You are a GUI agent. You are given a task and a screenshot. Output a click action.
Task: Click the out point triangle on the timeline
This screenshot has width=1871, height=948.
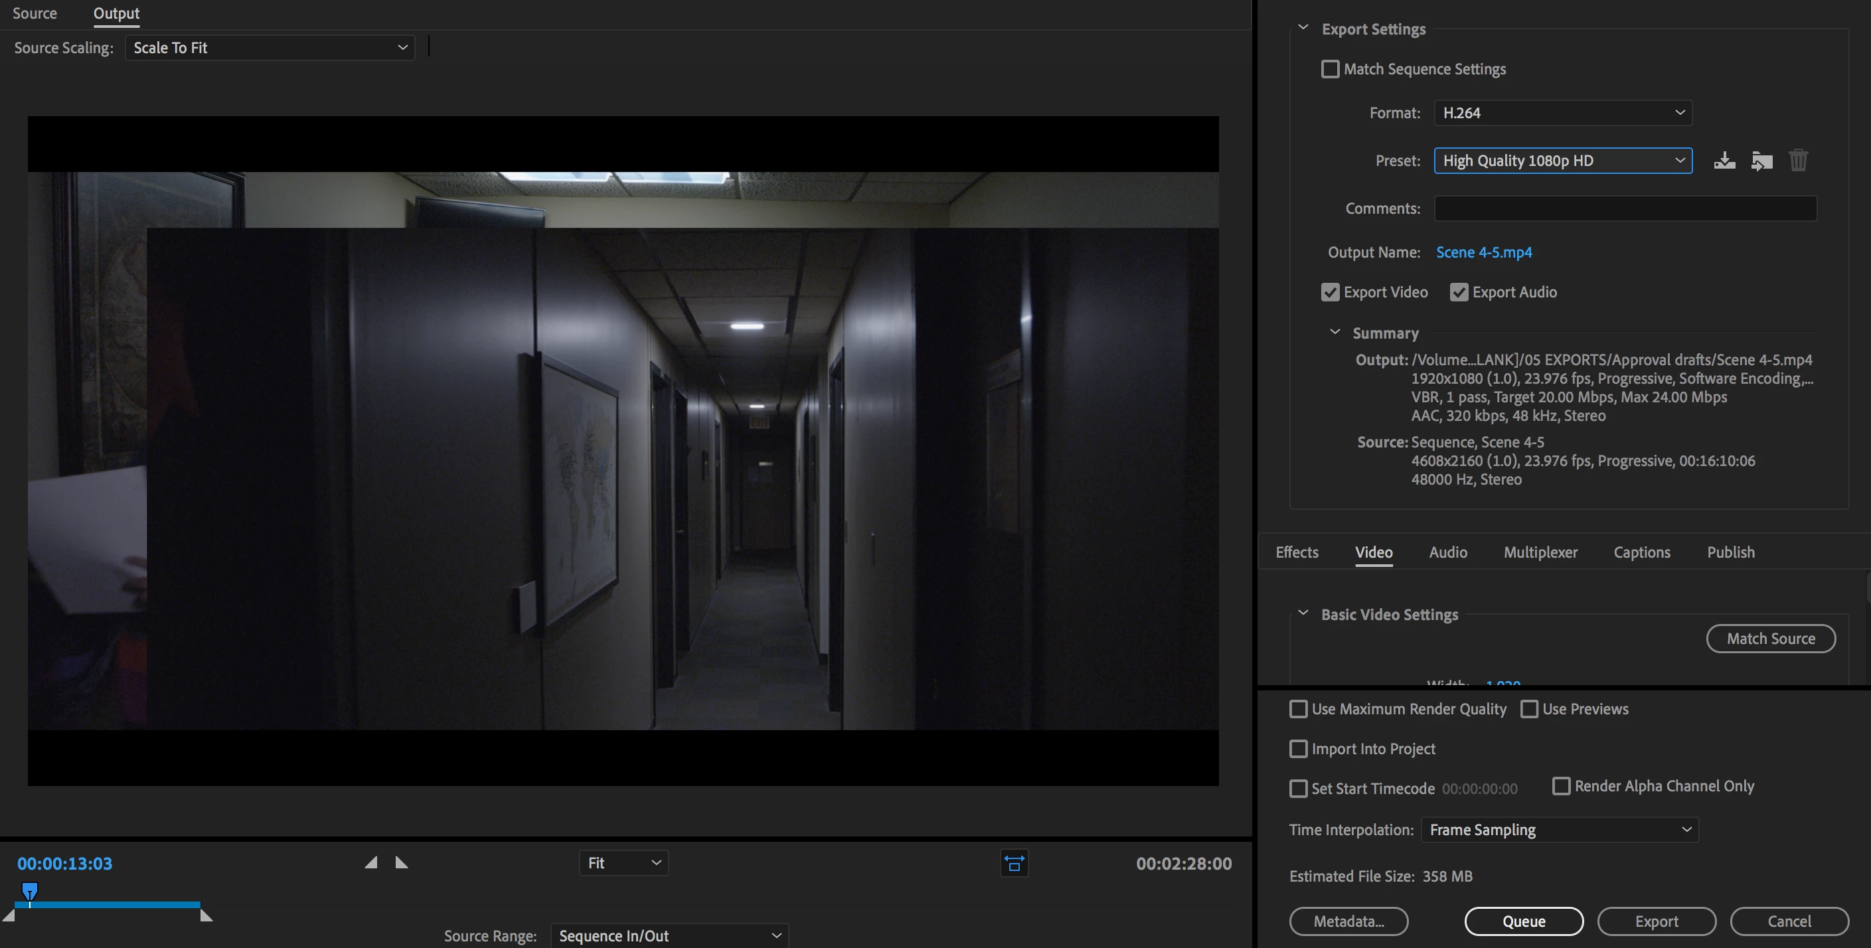(x=206, y=916)
